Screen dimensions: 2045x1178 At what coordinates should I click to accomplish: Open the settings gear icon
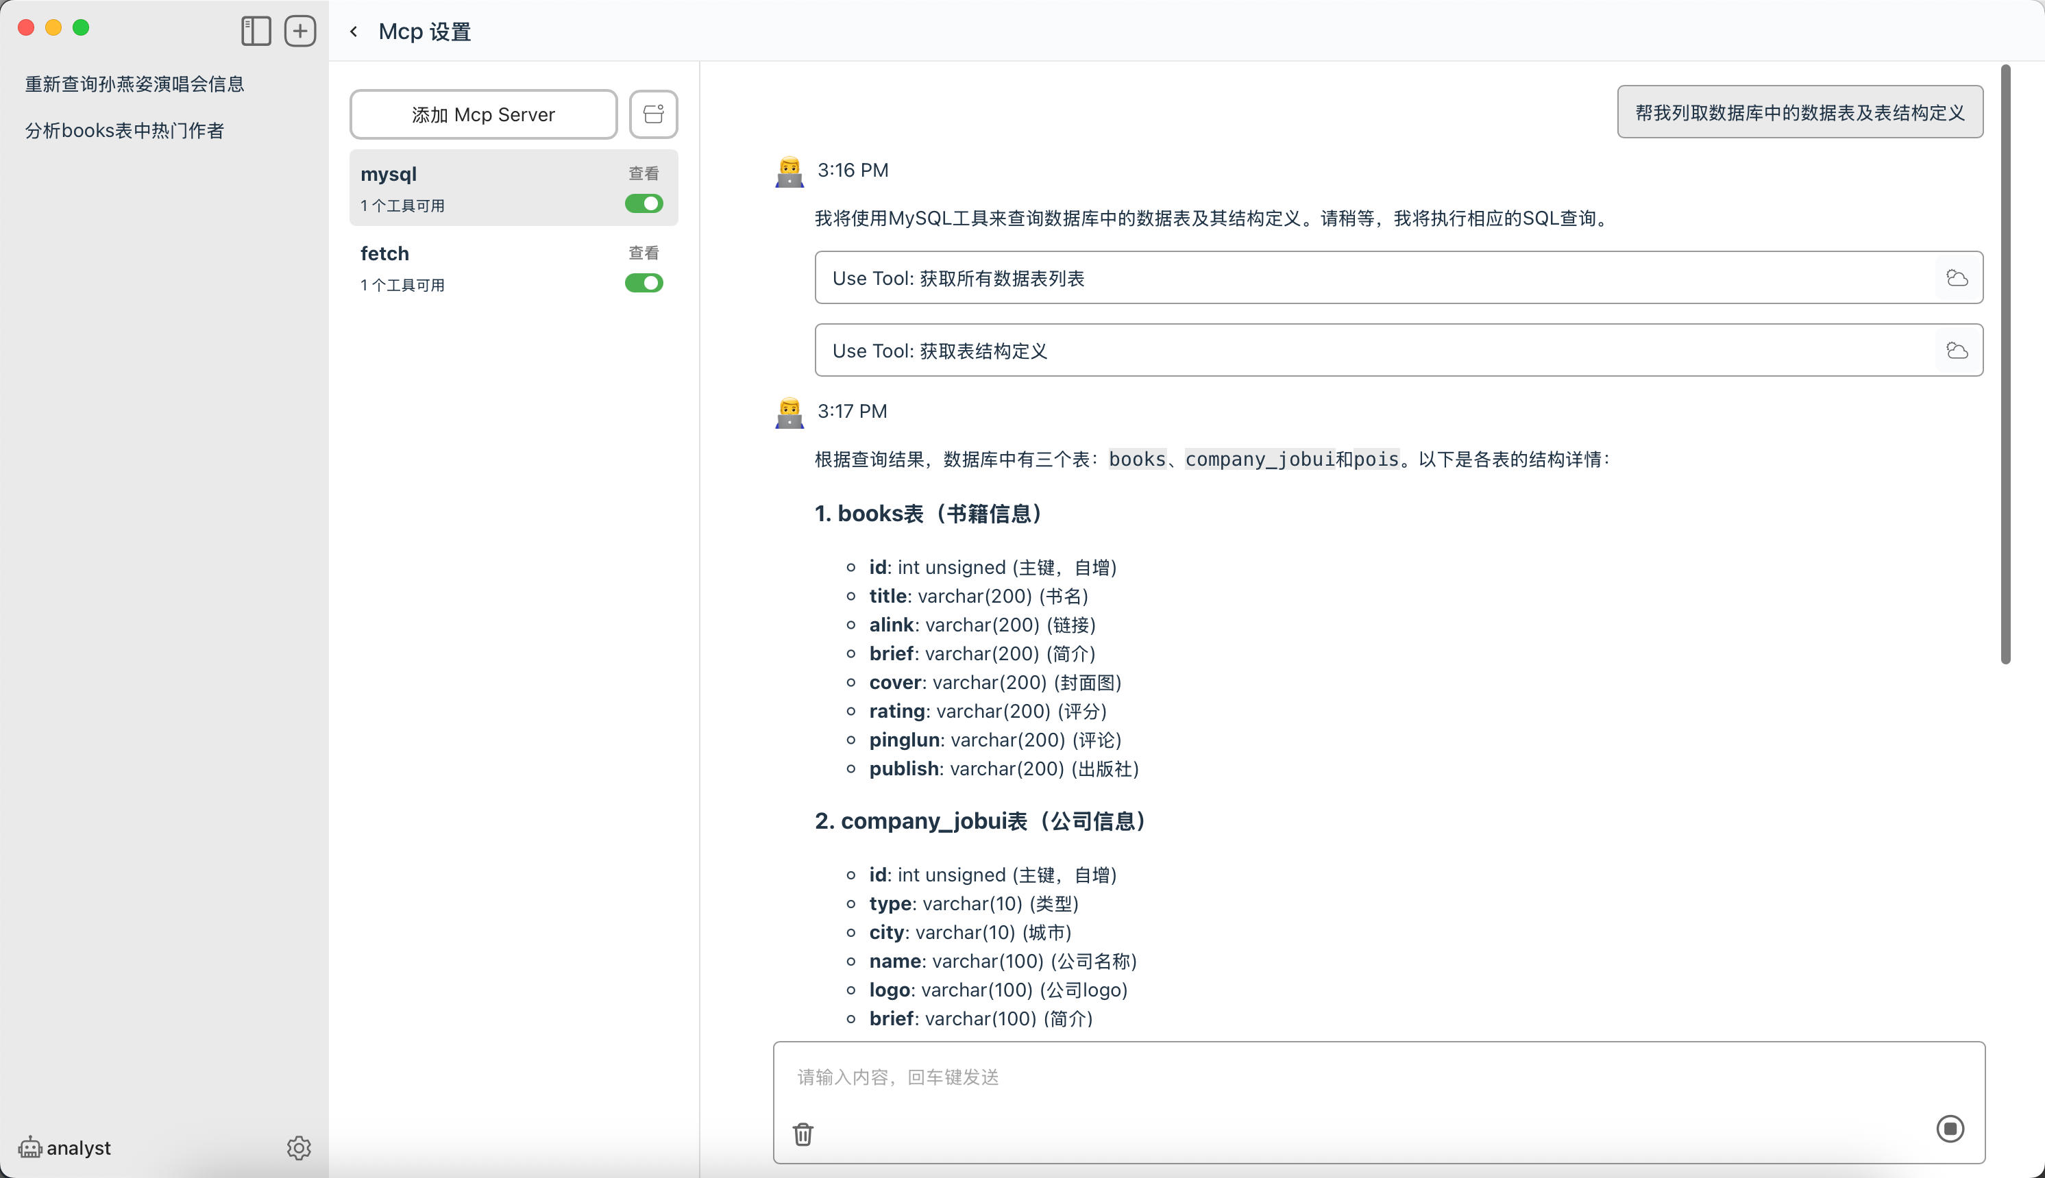(x=299, y=1147)
